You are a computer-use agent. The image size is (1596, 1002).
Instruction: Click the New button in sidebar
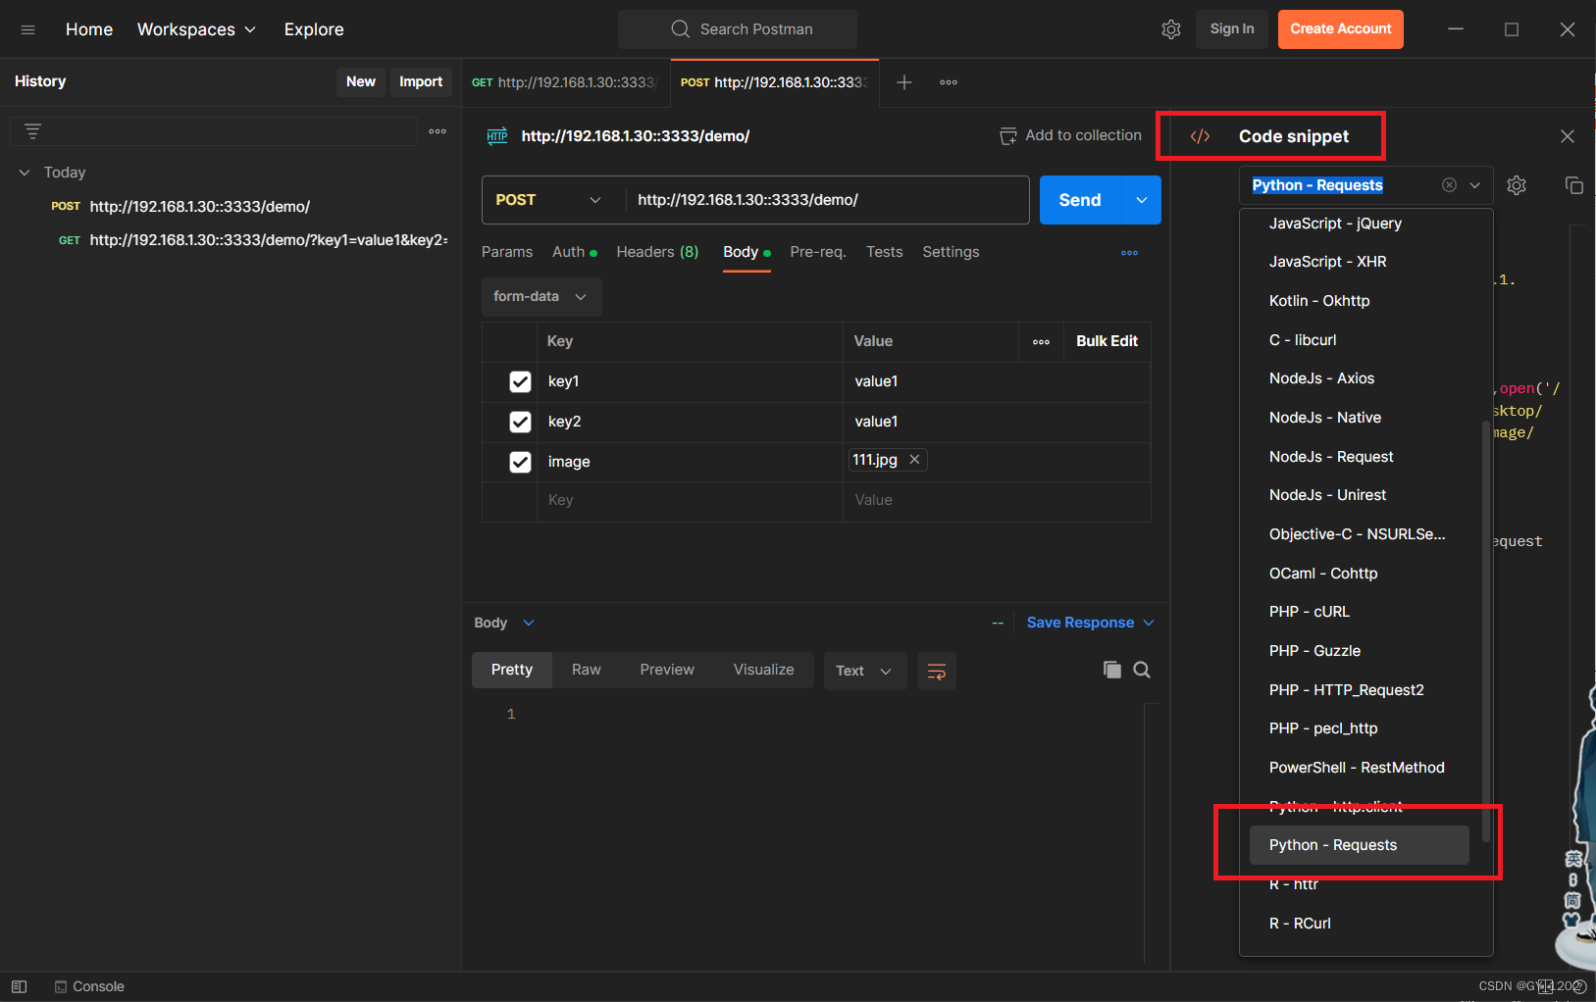[x=361, y=82]
